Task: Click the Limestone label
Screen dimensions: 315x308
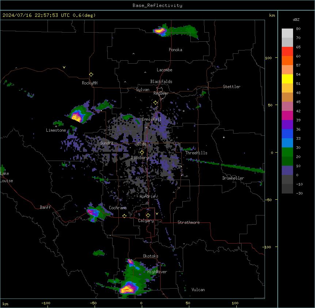Action: coord(56,130)
